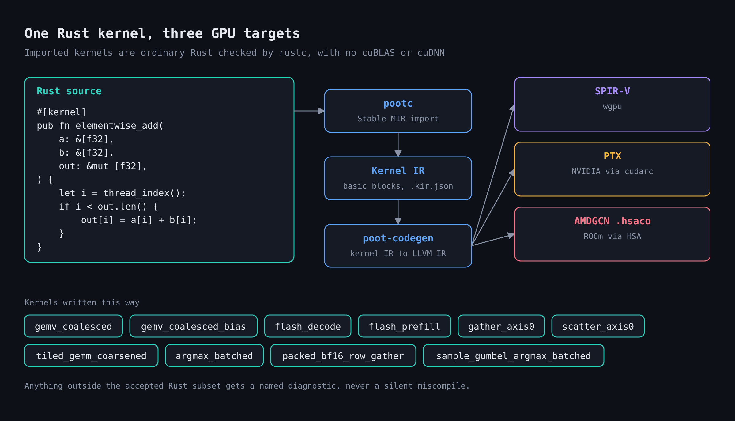Select the Kernel IR box
Screen dimensions: 735x421
398,178
